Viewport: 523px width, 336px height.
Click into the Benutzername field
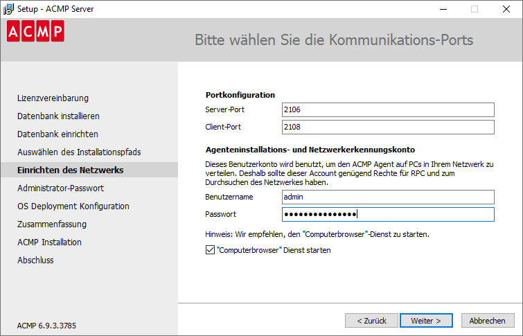388,197
